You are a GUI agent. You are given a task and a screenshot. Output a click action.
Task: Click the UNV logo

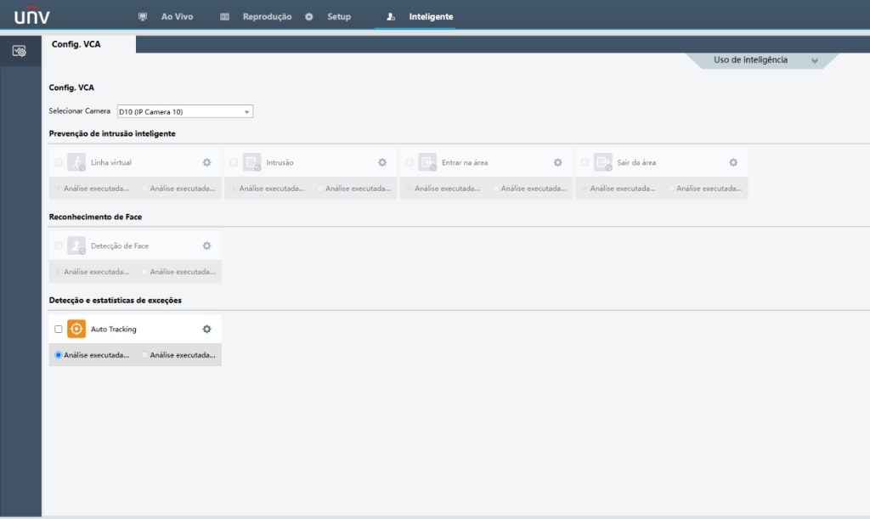[x=31, y=15]
